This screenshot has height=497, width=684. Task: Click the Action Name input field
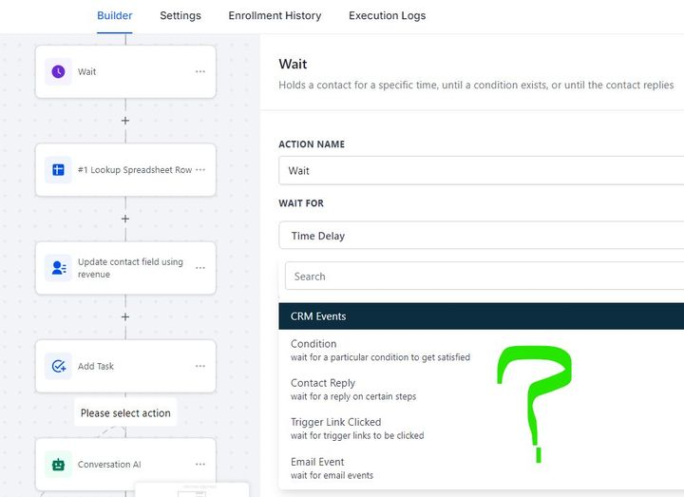(481, 171)
